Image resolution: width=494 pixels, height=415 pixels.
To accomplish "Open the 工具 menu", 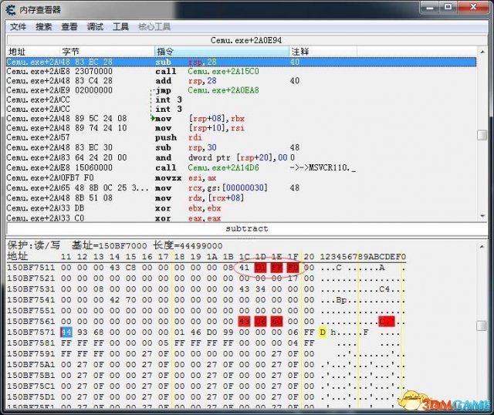I will pyautogui.click(x=120, y=27).
